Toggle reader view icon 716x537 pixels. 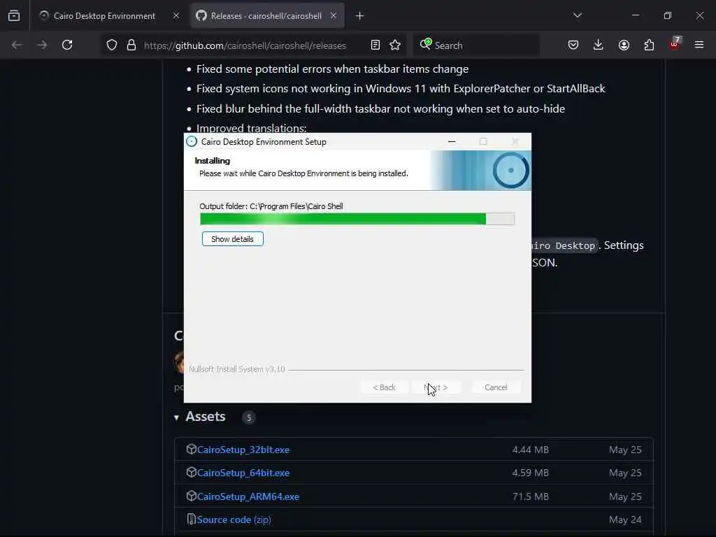click(375, 45)
